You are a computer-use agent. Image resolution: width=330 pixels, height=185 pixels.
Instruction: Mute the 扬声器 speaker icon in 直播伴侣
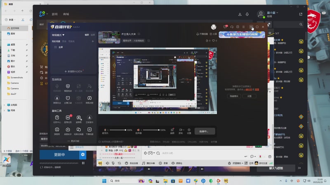point(138,130)
